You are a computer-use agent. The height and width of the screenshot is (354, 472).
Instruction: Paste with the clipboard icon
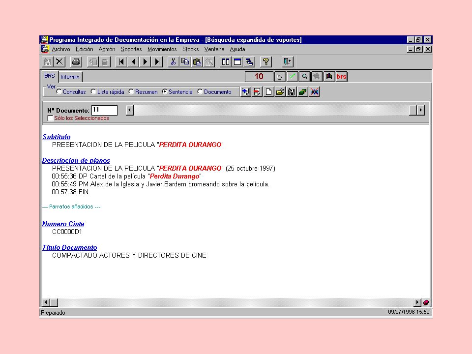tap(197, 62)
